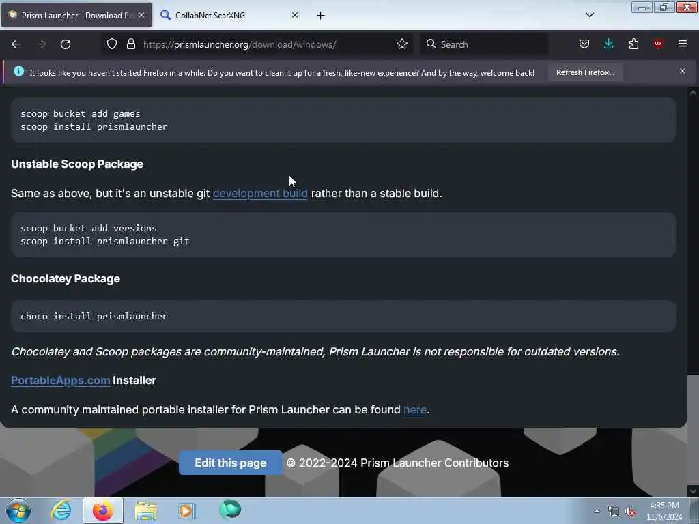
Task: Click 'scoop install prismlauncher-git' command text
Action: tap(104, 242)
